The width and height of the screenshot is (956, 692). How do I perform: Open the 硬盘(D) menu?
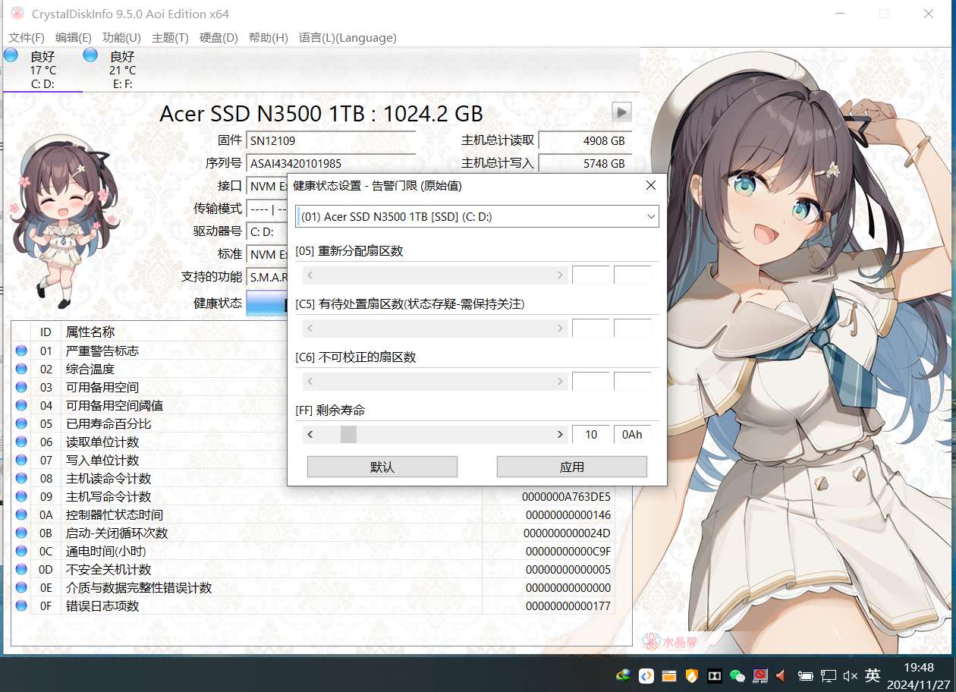point(219,37)
